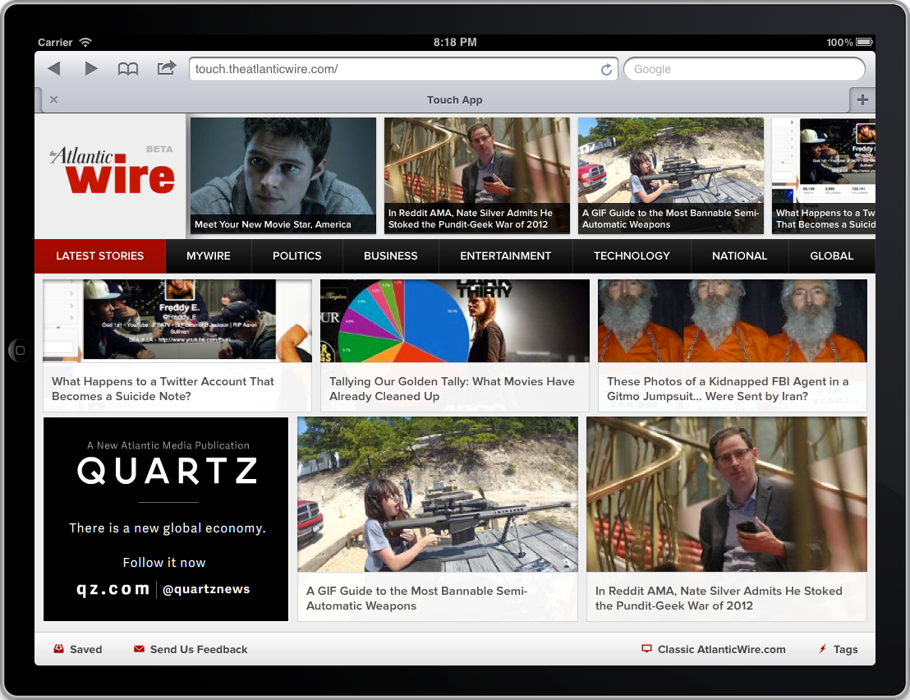Click the lightning bolt Tags icon

tap(822, 649)
